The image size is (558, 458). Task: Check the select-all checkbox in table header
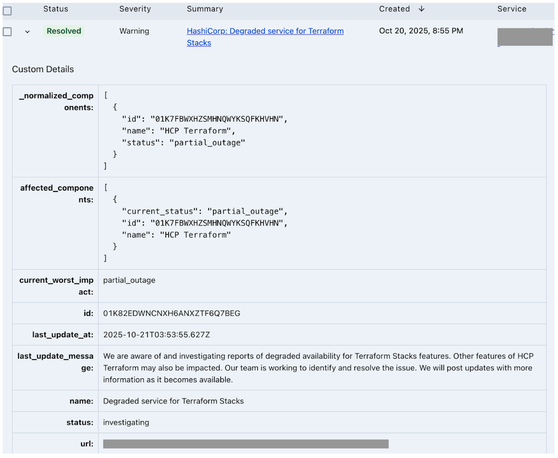(x=7, y=11)
